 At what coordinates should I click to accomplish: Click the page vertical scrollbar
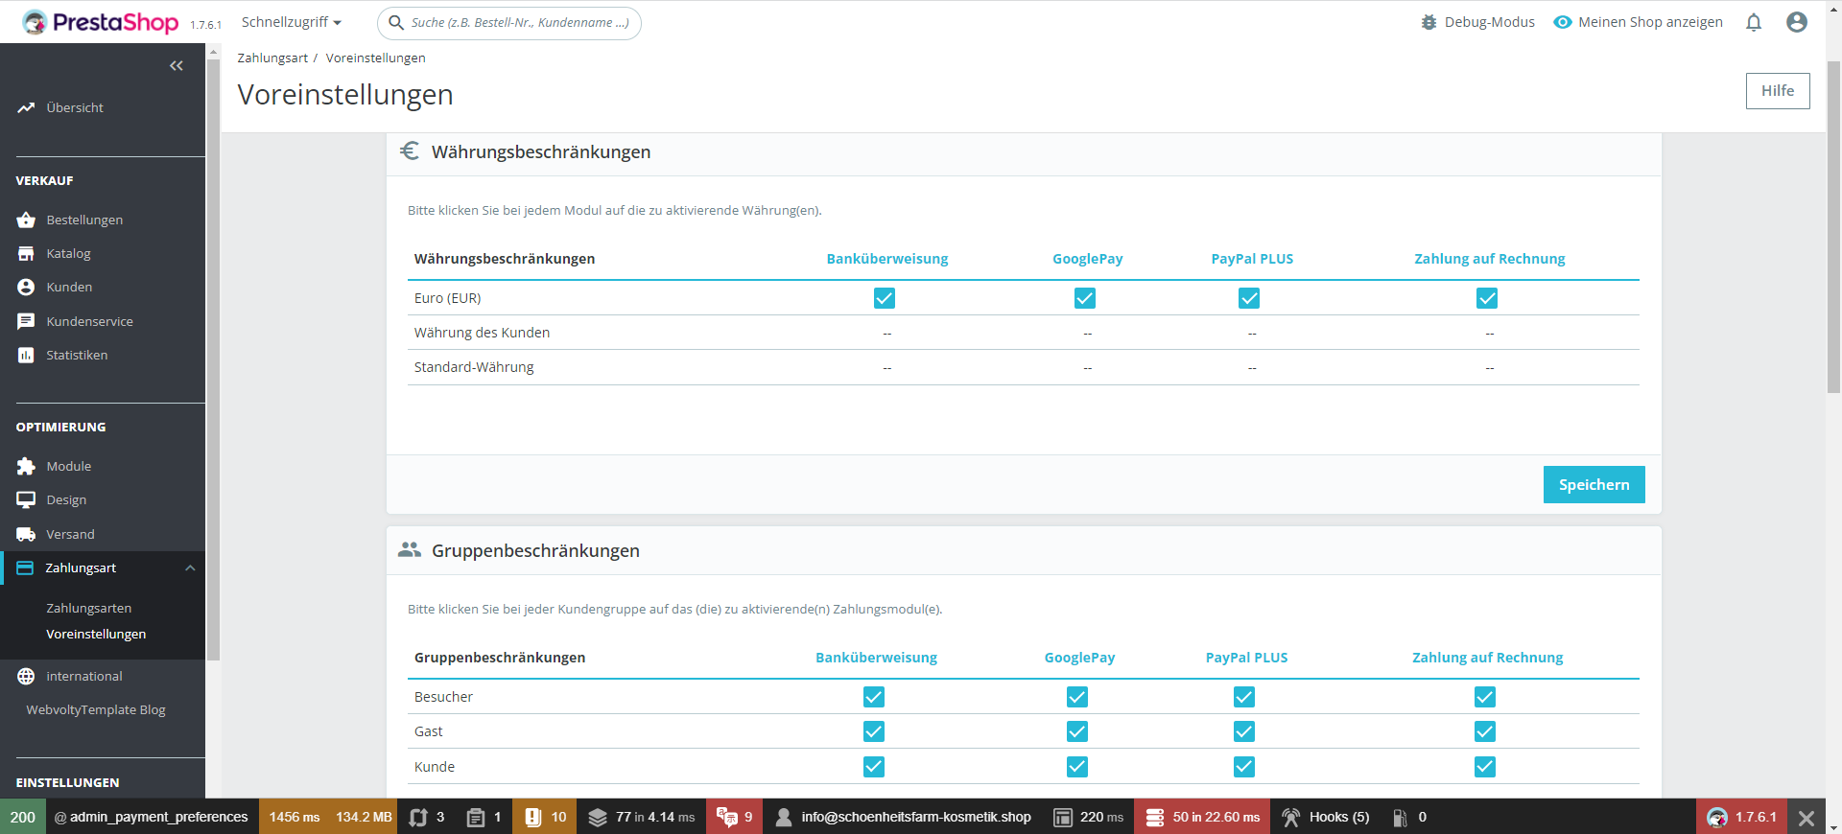[x=1833, y=227]
